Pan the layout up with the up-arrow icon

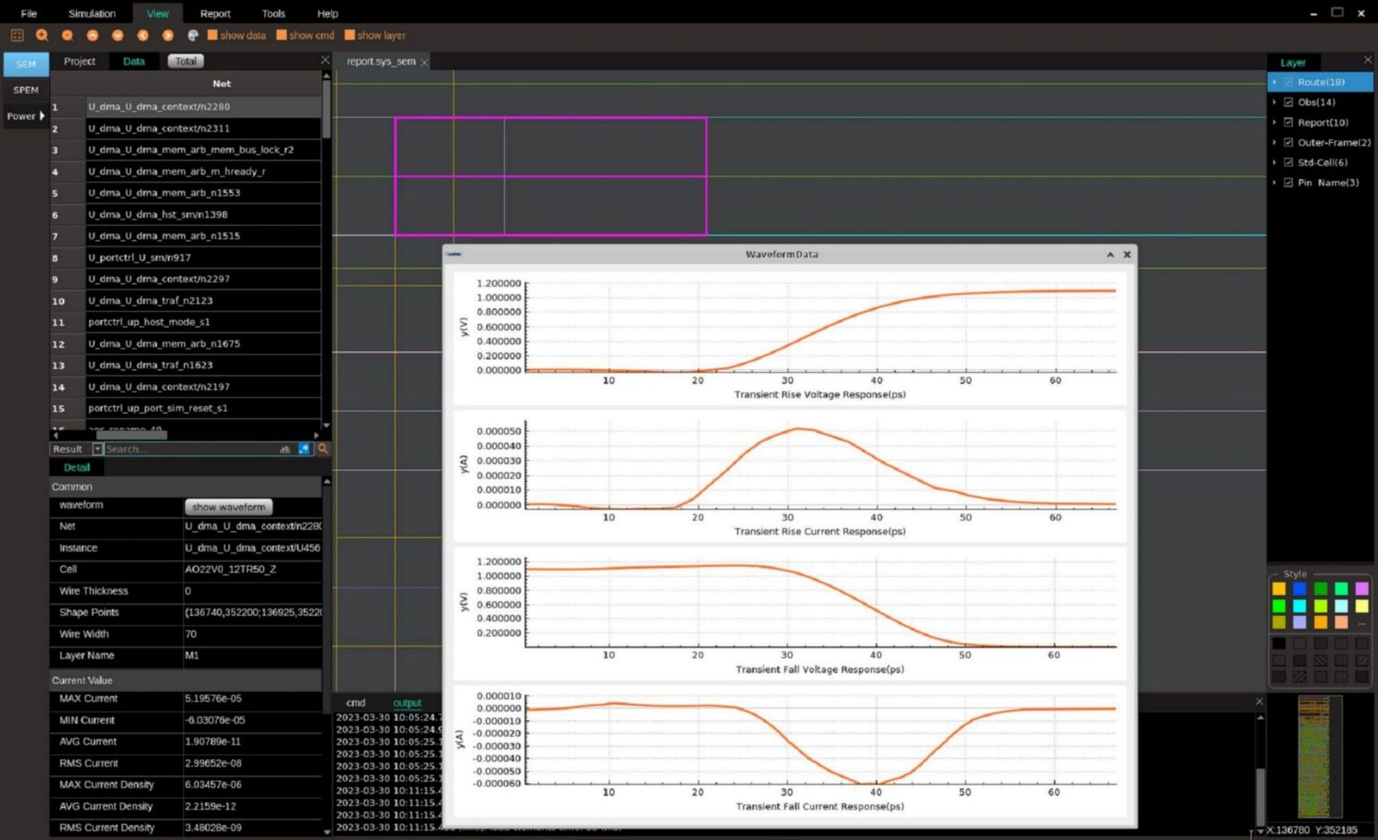pyautogui.click(x=92, y=35)
